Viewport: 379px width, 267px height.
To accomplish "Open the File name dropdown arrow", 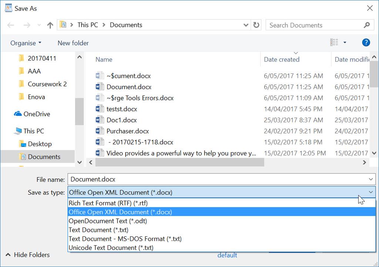I will pos(371,179).
